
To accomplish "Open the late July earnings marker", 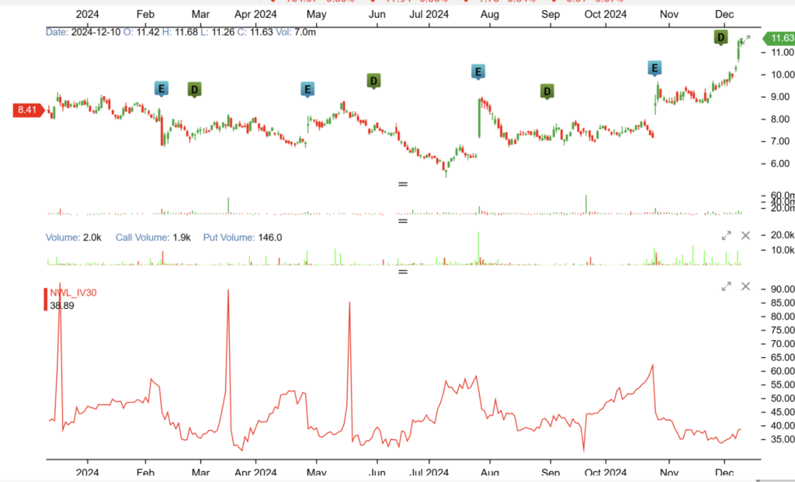I will click(477, 72).
